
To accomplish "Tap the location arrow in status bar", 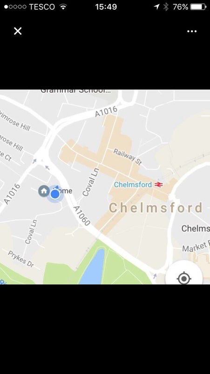I will (156, 7).
